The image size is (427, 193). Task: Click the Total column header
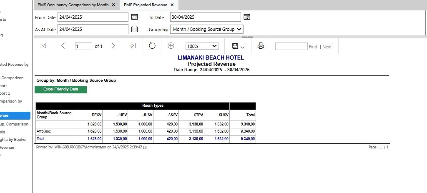(x=243, y=115)
